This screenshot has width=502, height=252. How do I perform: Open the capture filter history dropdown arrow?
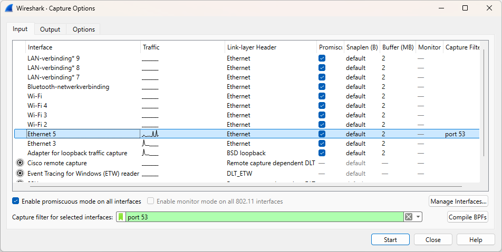[418, 217]
